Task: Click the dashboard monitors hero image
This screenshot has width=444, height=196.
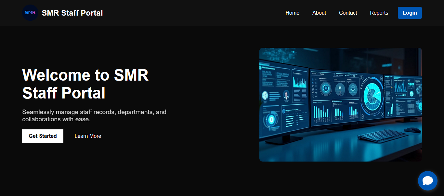Action: (x=340, y=104)
